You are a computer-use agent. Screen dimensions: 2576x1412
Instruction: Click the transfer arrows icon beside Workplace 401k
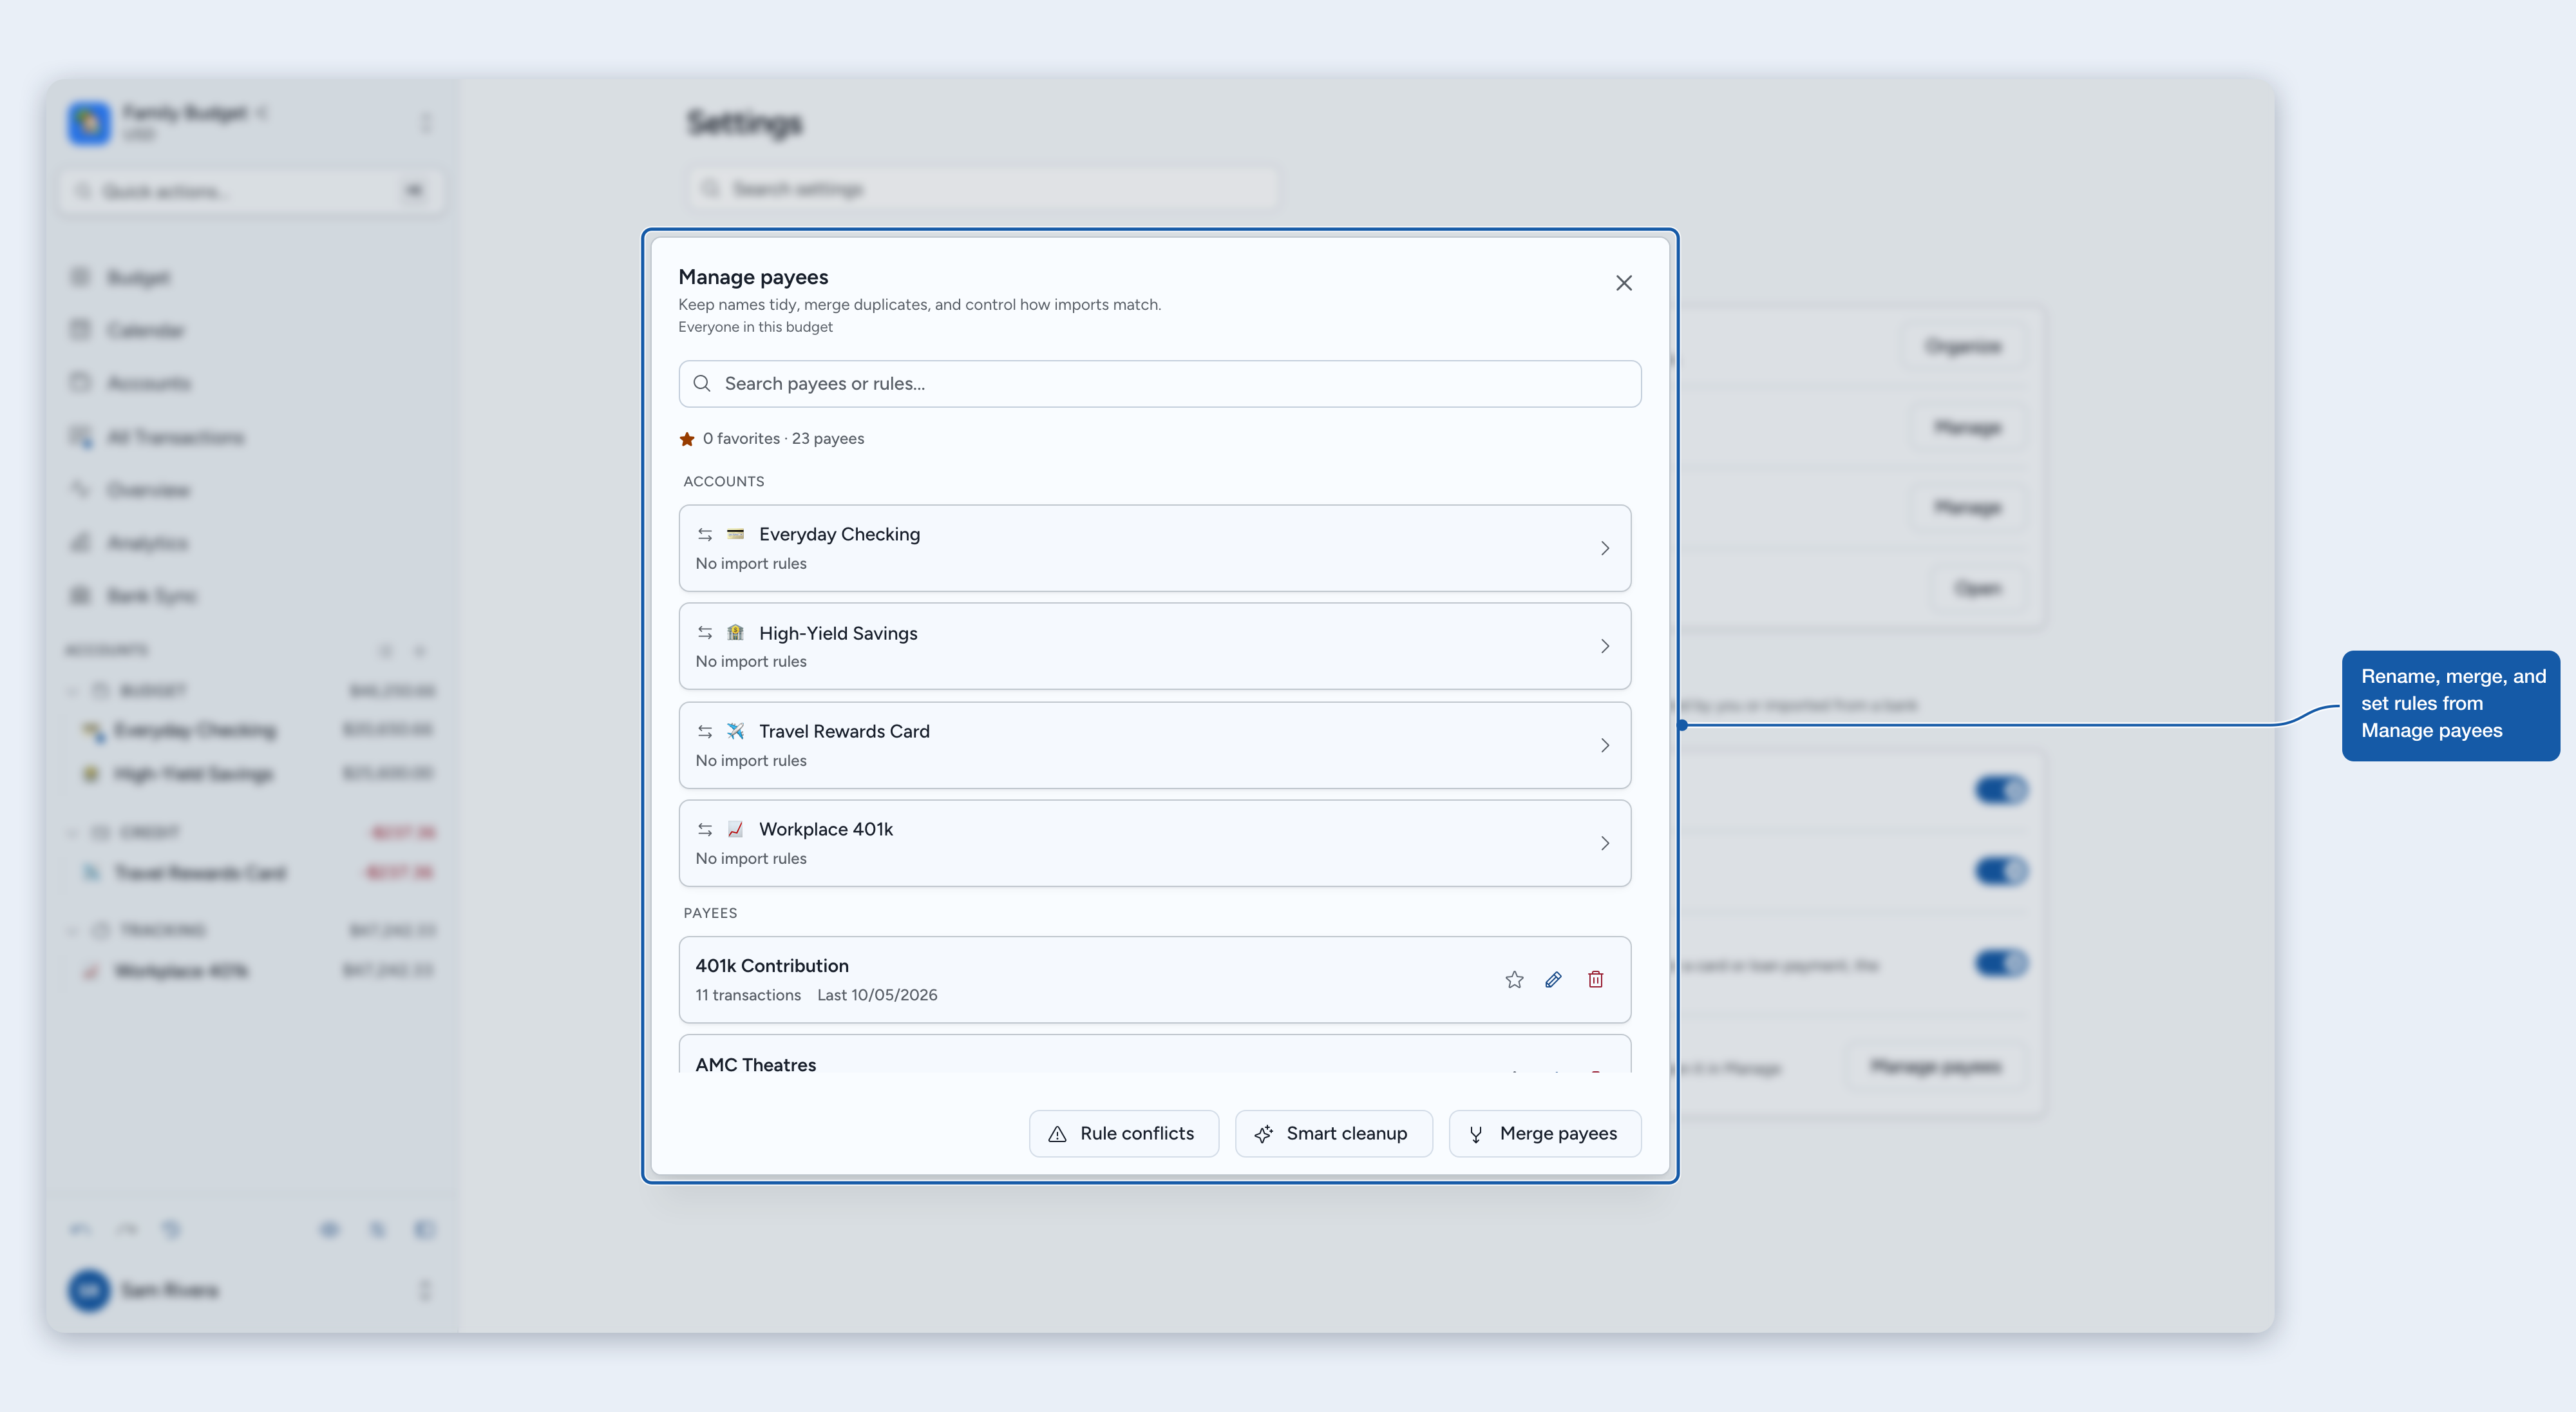pos(705,829)
